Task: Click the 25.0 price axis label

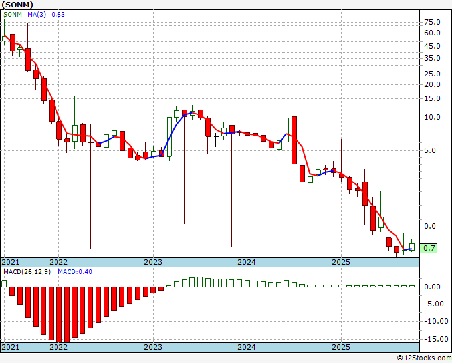Action: [x=432, y=74]
